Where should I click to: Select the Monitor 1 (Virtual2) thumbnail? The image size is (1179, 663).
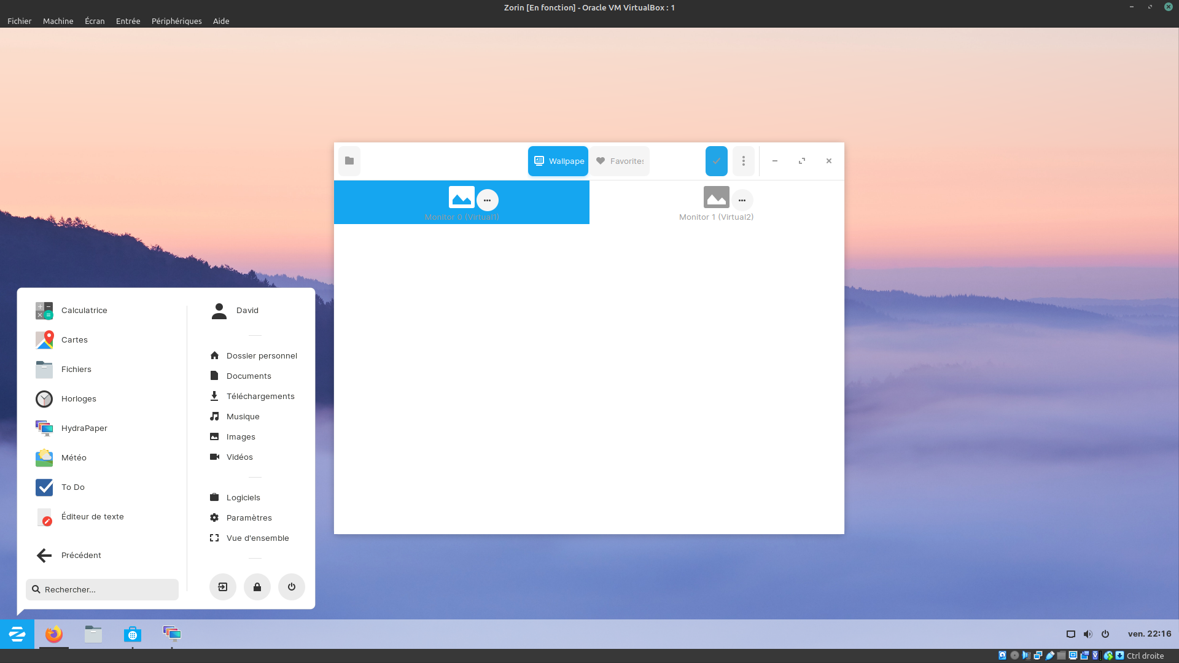[716, 198]
